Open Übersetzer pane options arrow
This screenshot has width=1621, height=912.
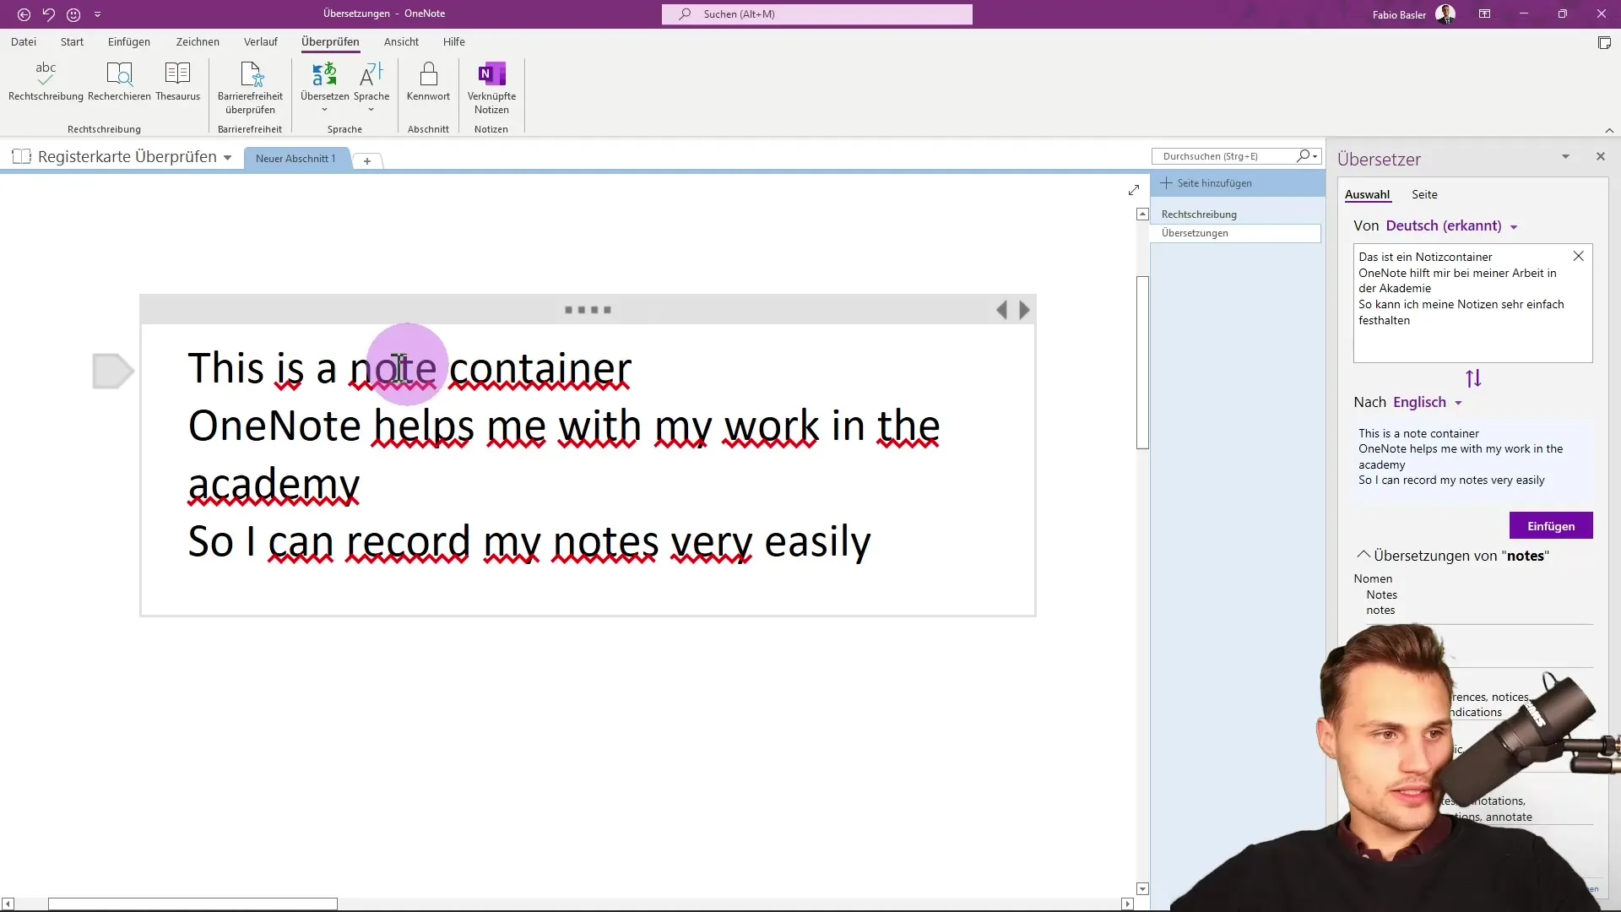[x=1565, y=157]
